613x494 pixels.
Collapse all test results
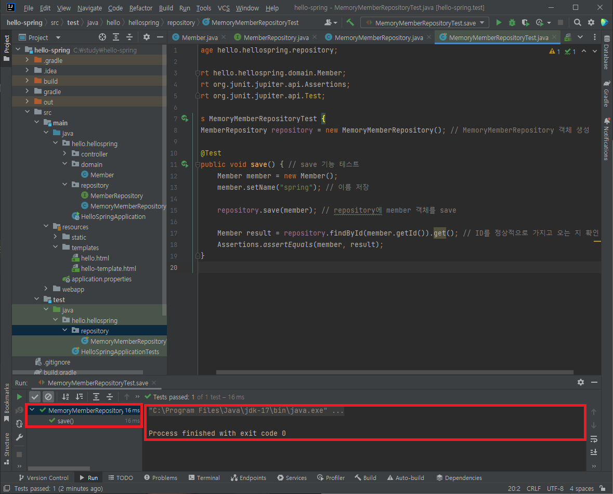click(110, 397)
